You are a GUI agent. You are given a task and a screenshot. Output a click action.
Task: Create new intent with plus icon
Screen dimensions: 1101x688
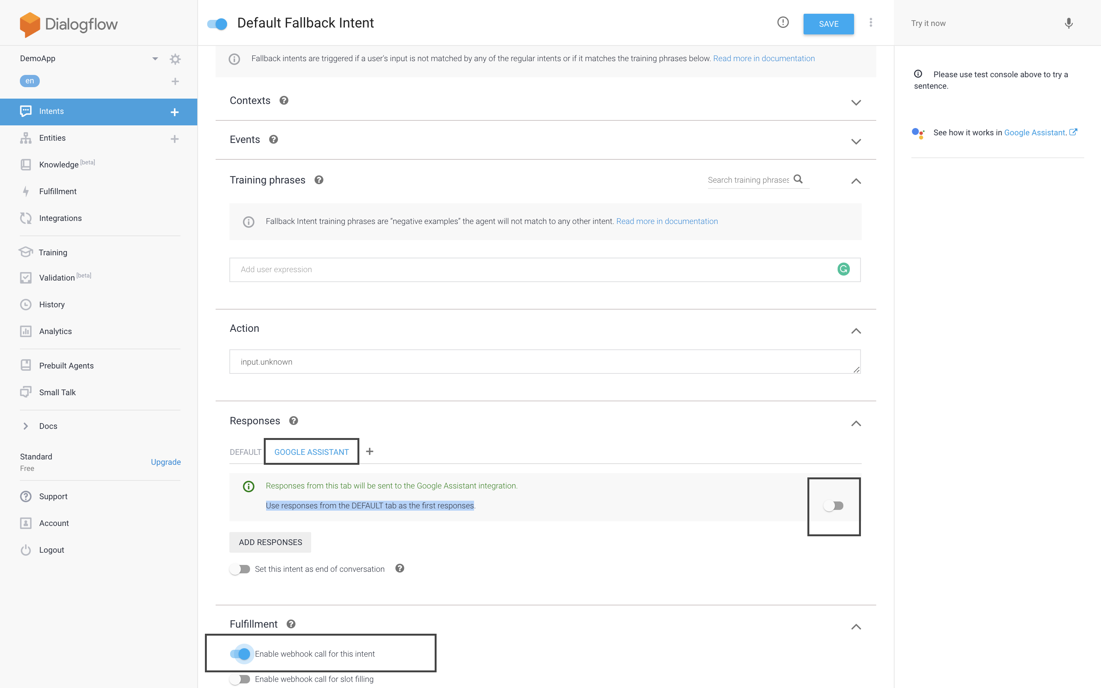click(x=175, y=112)
